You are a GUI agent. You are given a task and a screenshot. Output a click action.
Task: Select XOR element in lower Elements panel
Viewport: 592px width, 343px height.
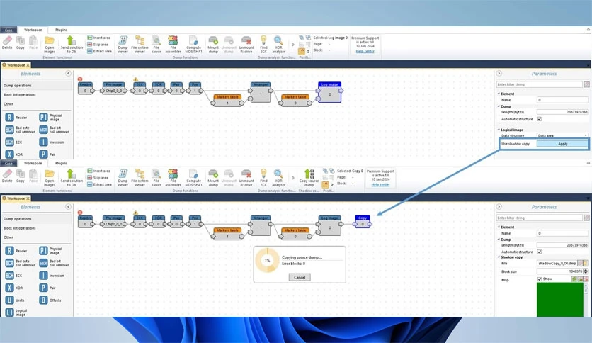point(14,288)
